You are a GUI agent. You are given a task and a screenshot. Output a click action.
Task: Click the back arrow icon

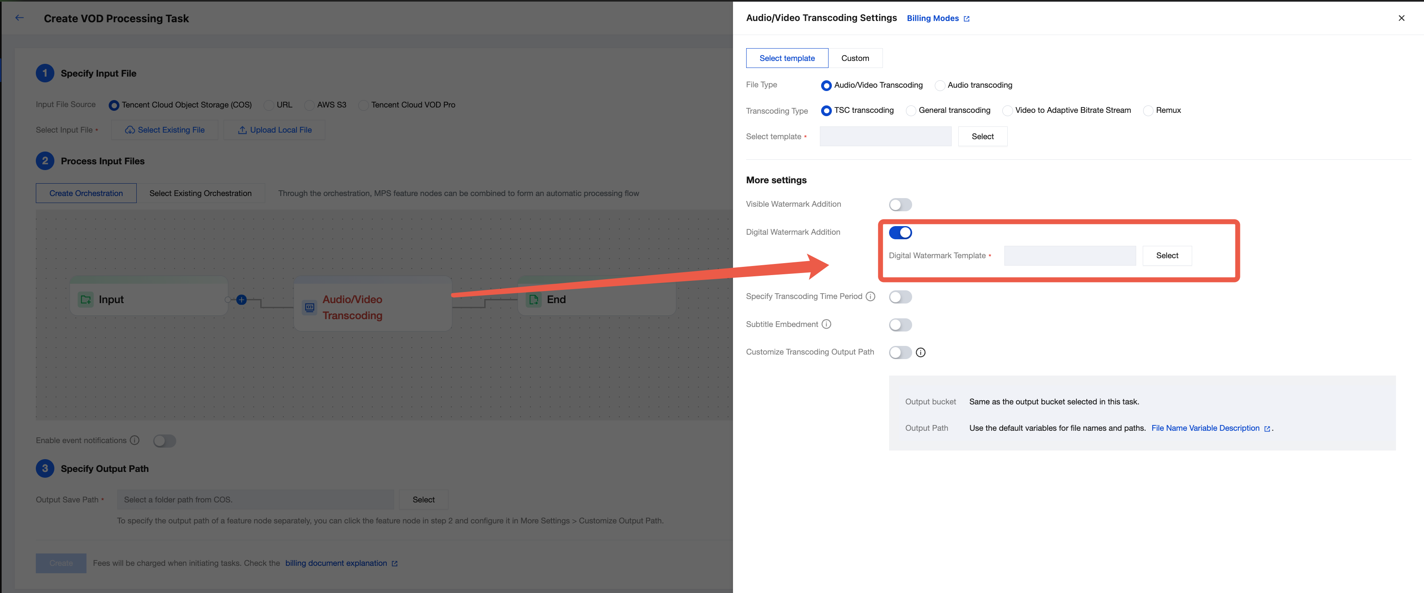pyautogui.click(x=19, y=18)
